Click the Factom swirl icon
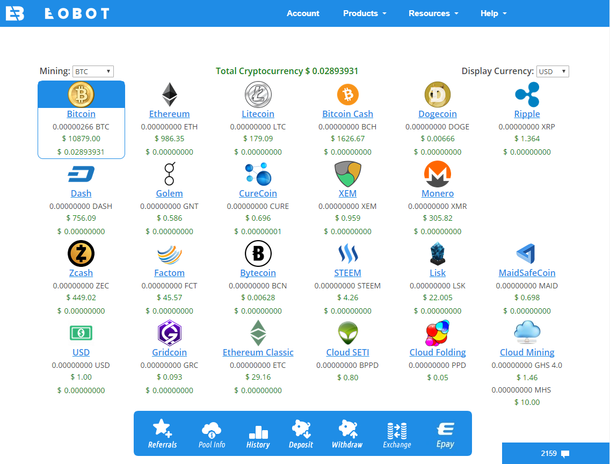 coord(169,254)
